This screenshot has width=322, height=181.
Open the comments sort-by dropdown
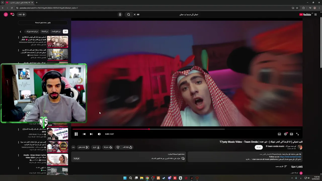(x=281, y=166)
